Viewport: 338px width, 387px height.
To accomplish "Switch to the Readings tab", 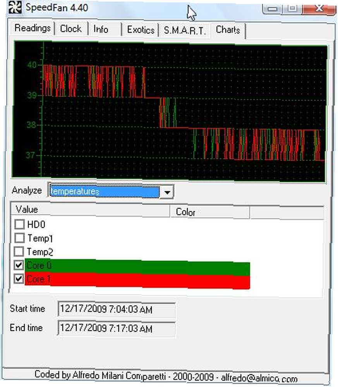I will click(x=33, y=28).
